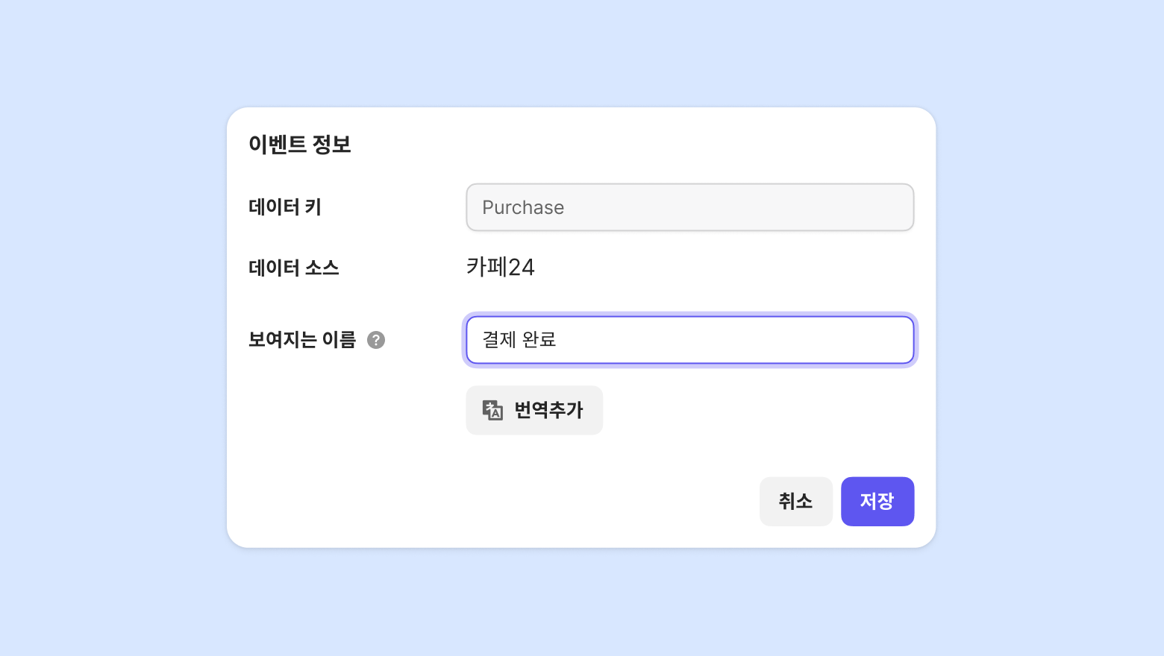This screenshot has width=1164, height=656.
Task: Click the word Purchase in data key field
Action: [522, 207]
